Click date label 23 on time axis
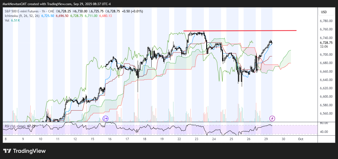Image resolution: width=338 pixels, height=159 pixels. pos(197,139)
